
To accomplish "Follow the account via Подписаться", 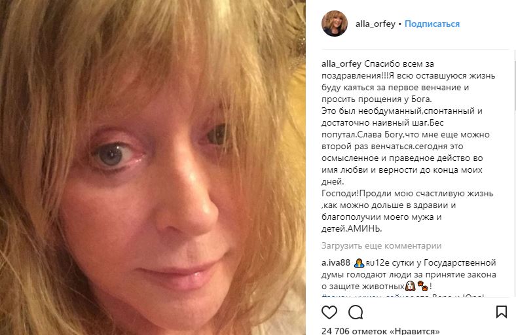I will point(432,24).
